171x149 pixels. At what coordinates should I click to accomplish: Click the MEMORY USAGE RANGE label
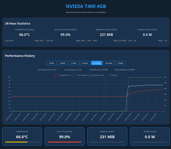(106, 30)
